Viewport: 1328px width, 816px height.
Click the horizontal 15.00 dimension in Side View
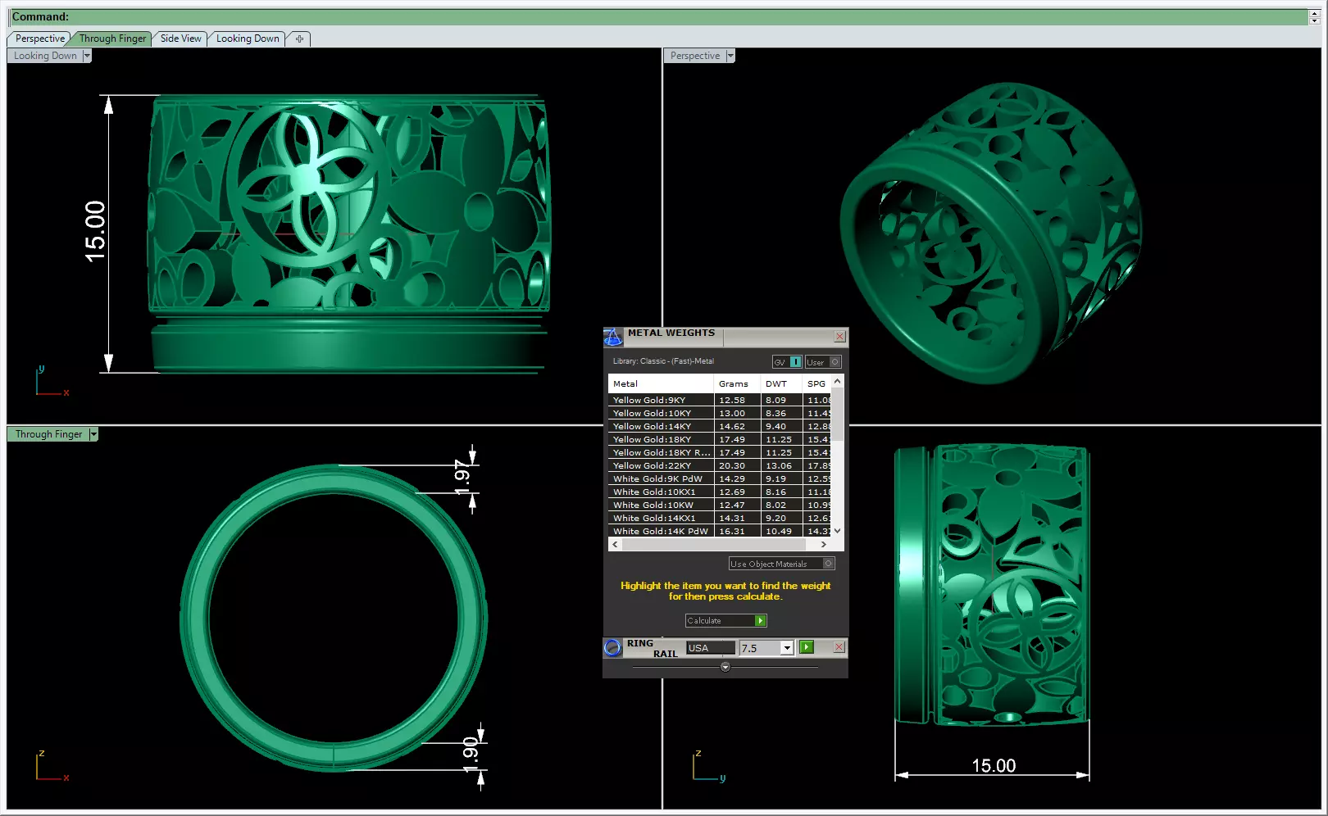pyautogui.click(x=994, y=765)
